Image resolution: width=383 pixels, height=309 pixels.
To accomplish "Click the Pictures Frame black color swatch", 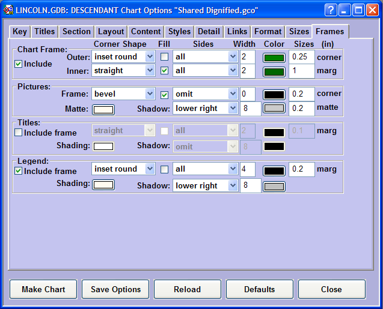I will point(274,95).
